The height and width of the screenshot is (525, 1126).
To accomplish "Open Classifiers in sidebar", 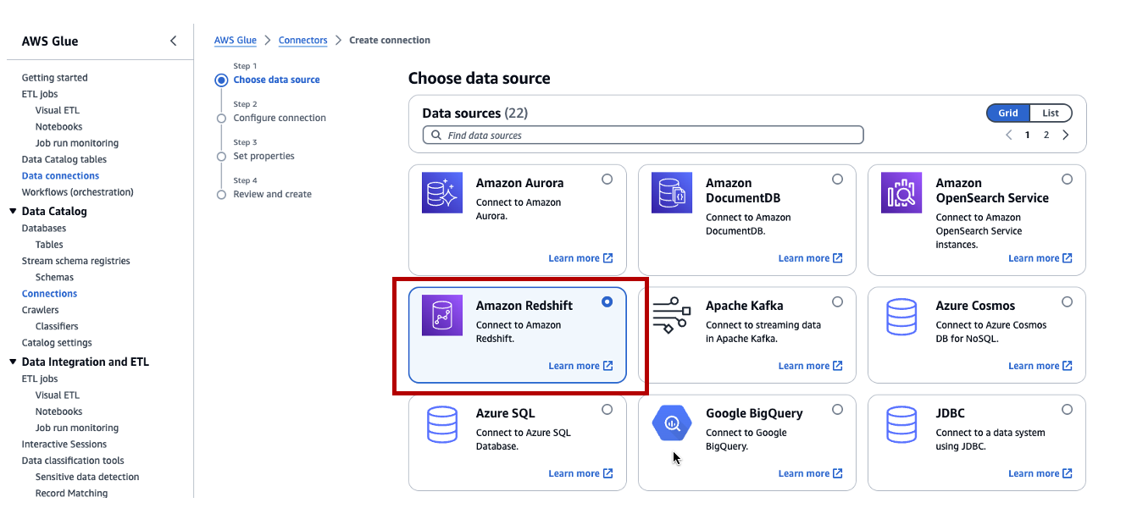I will coord(57,326).
